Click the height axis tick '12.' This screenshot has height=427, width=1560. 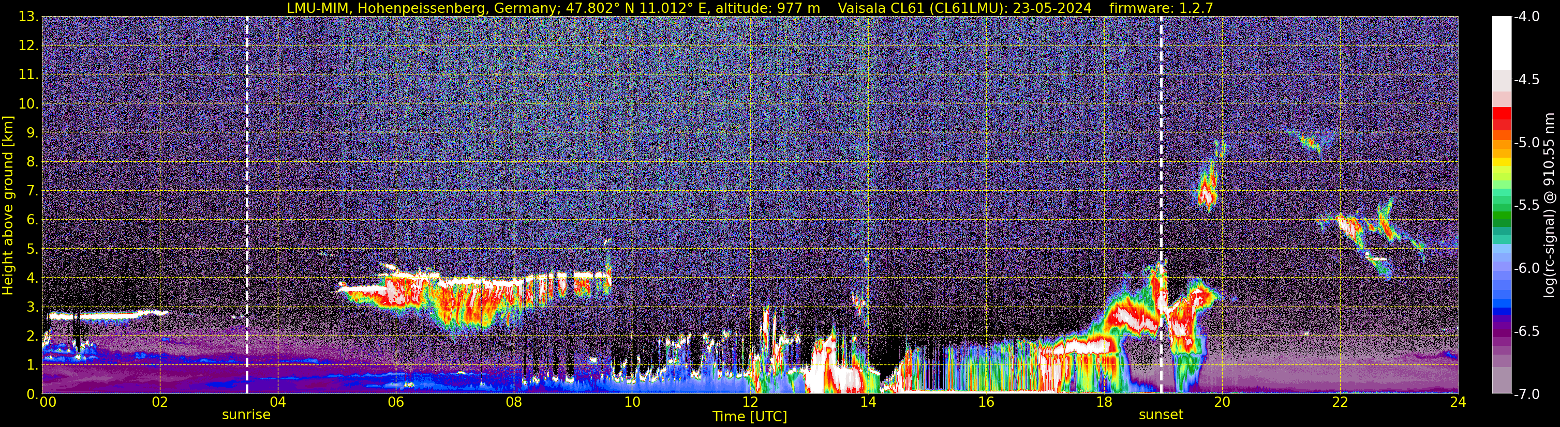pos(28,45)
